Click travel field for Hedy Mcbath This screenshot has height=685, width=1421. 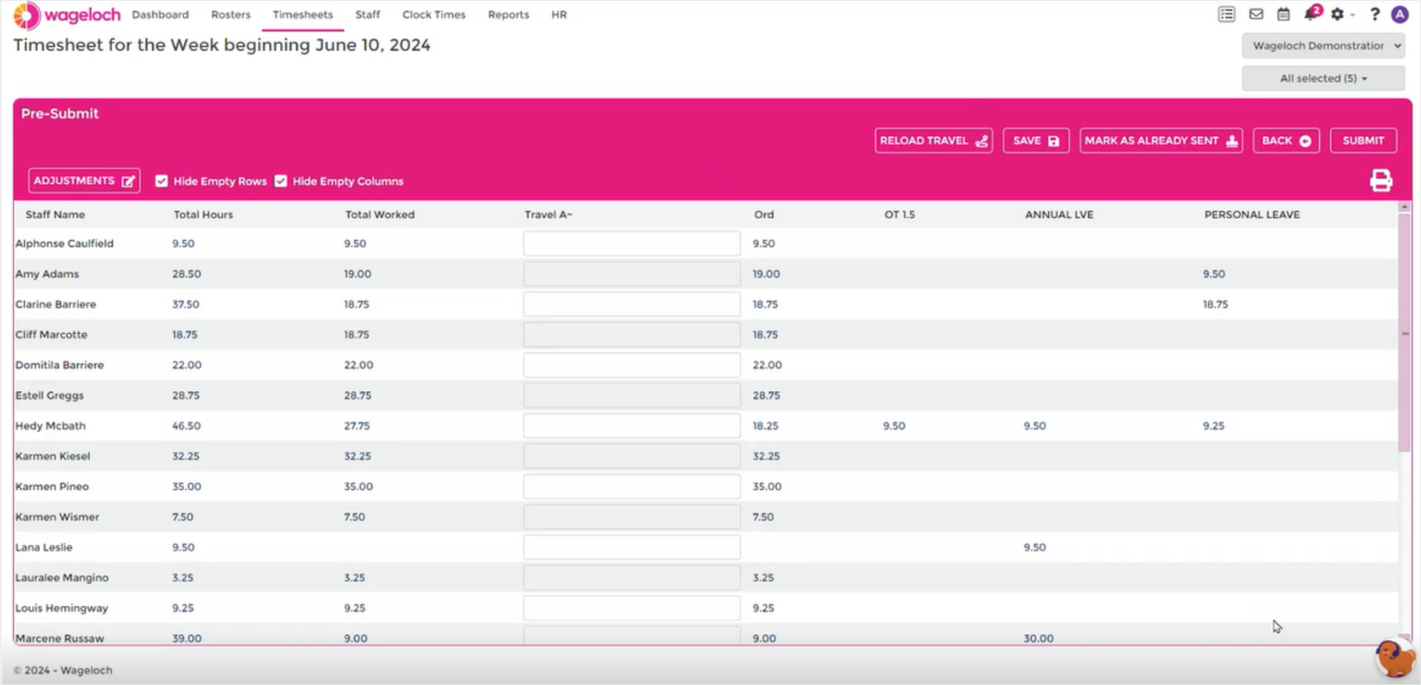(631, 425)
